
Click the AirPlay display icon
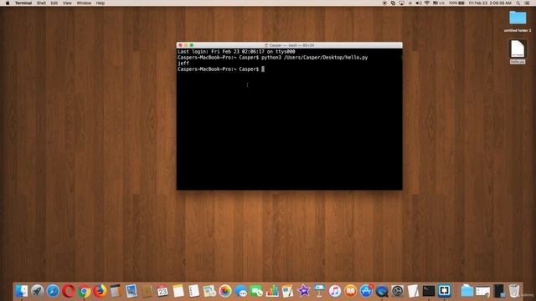pyautogui.click(x=402, y=3)
